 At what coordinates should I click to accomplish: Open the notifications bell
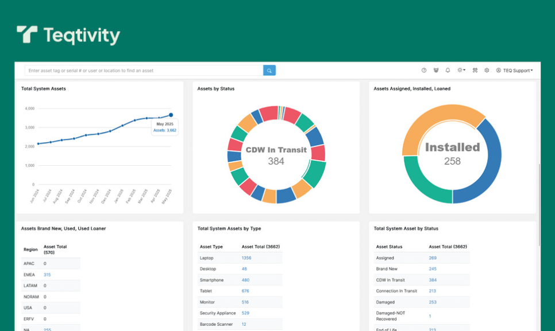click(448, 71)
